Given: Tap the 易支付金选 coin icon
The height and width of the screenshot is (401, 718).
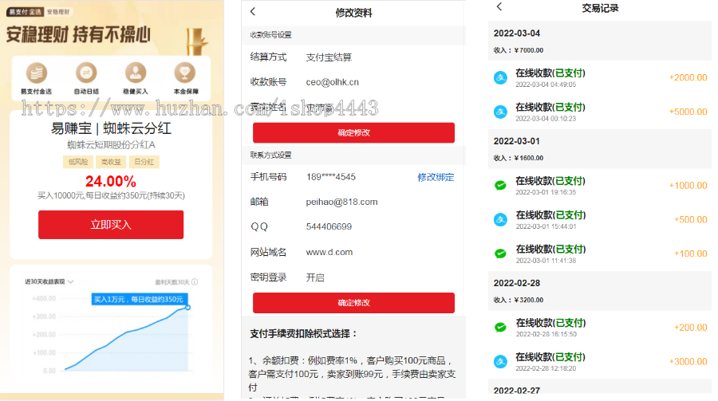Looking at the screenshot, I should coord(36,73).
